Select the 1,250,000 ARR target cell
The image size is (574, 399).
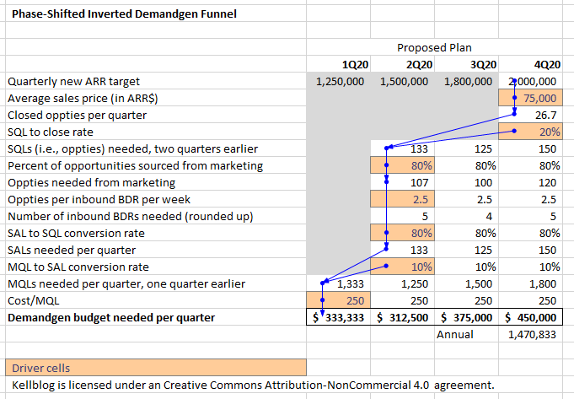point(338,81)
